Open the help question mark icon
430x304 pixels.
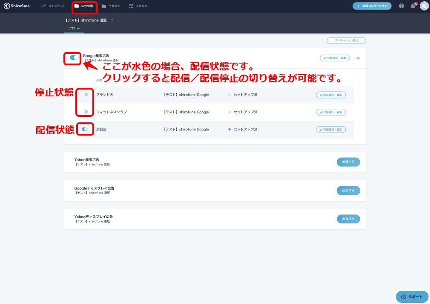coord(401,6)
